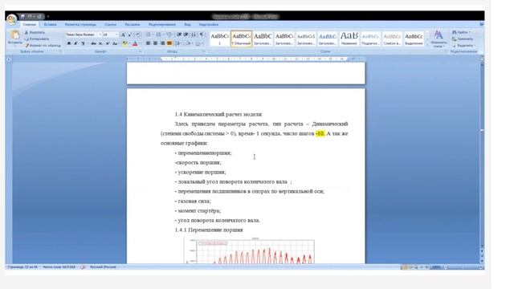
Task: Switch to the Ссылки tab
Action: pos(111,25)
